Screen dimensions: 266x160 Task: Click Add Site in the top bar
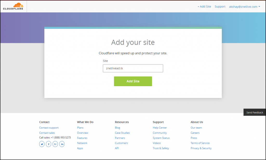[204, 7]
